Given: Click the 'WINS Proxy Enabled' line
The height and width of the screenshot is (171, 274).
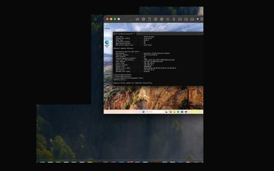Looking at the screenshot, I should [131, 44].
